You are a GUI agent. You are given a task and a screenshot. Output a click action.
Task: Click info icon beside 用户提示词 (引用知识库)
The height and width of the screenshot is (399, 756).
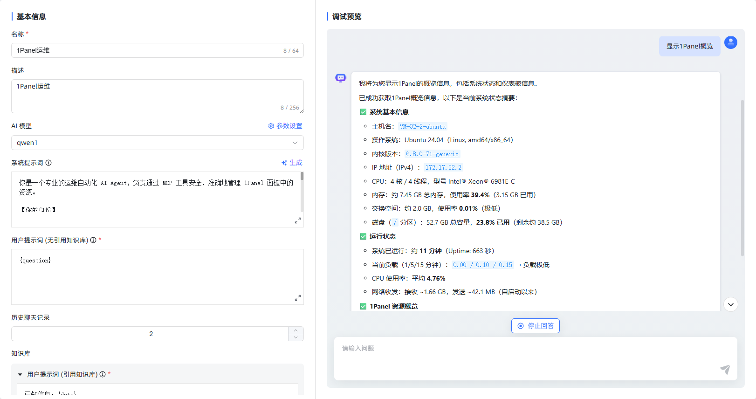(103, 374)
